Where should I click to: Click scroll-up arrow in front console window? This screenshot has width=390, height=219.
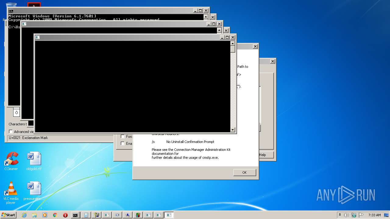pos(233,43)
